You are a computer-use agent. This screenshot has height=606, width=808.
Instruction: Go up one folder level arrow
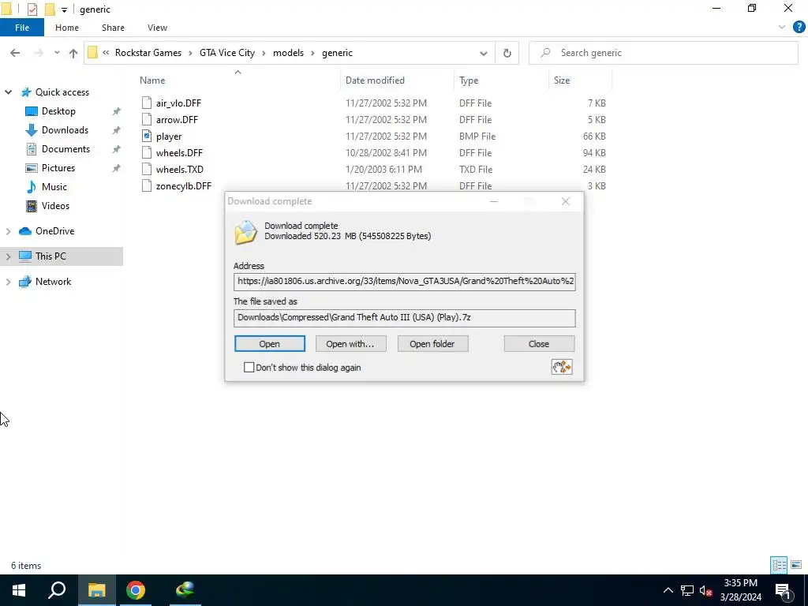pyautogui.click(x=73, y=53)
